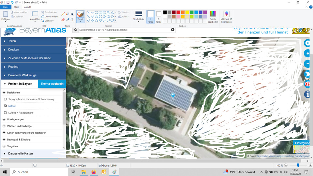Open the Füllen fill dropdown
Screen dimensions: 313x176
(x=124, y=17)
